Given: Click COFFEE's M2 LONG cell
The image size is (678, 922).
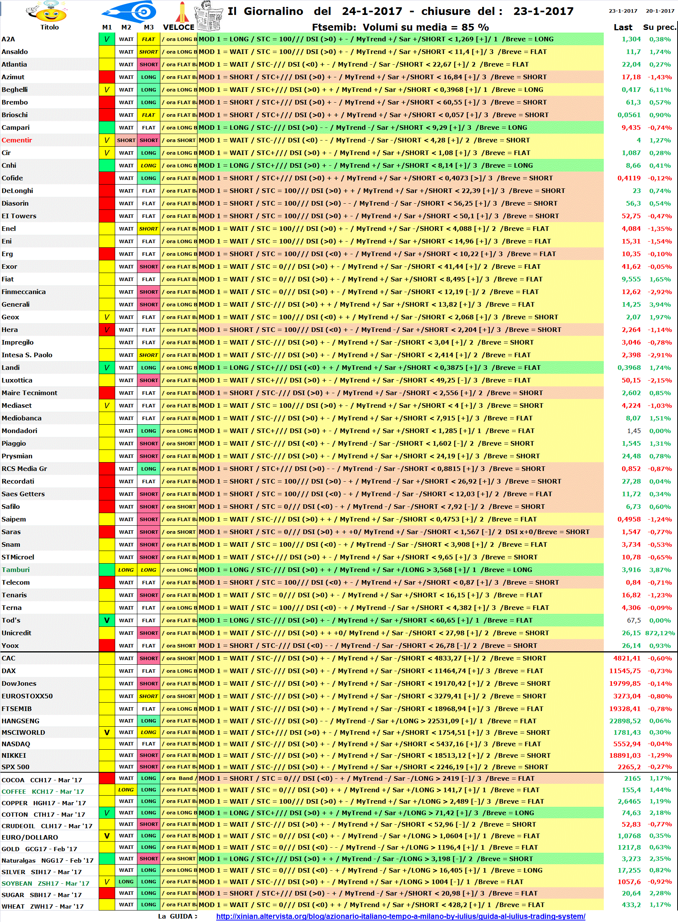Looking at the screenshot, I should tap(126, 790).
